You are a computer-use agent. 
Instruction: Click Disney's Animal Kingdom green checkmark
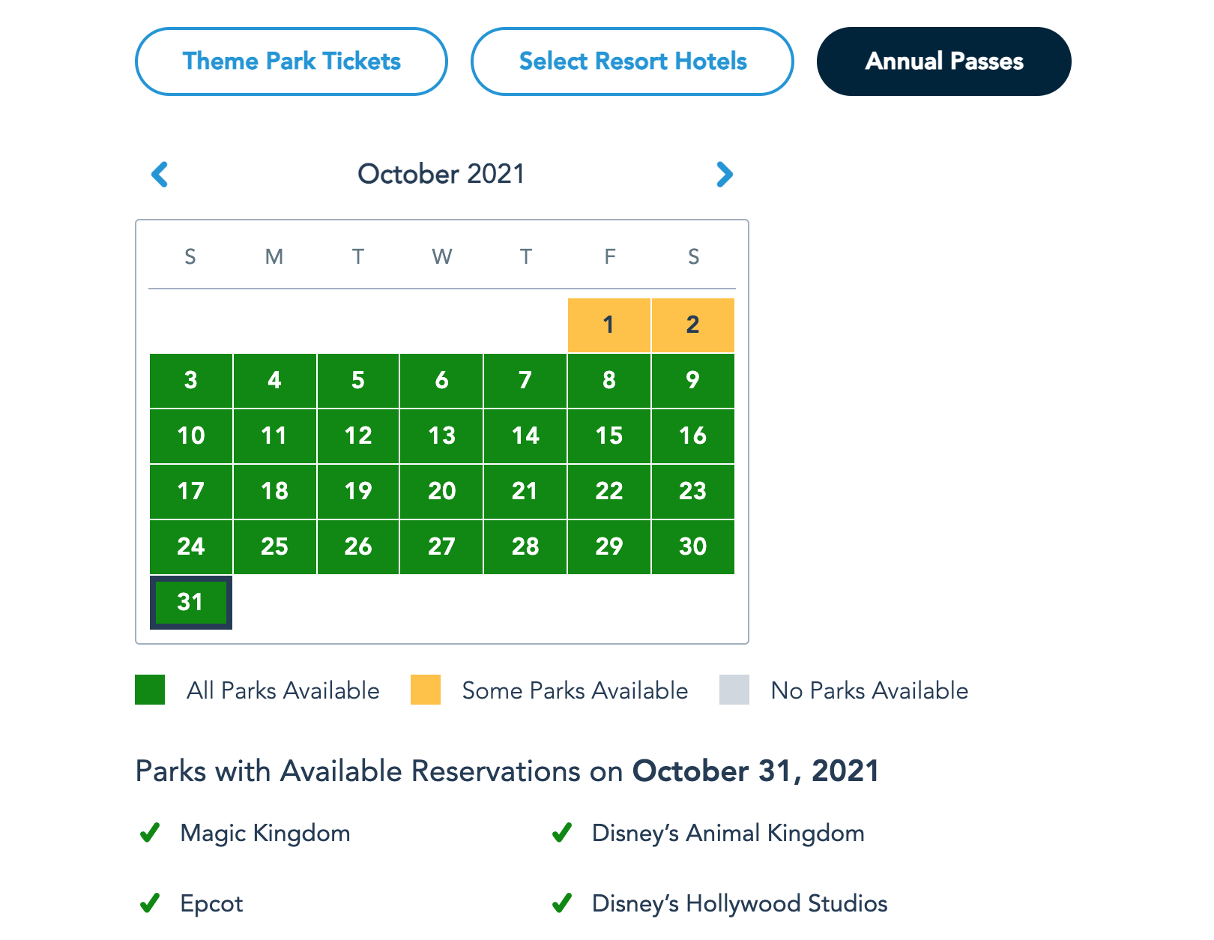click(x=562, y=833)
